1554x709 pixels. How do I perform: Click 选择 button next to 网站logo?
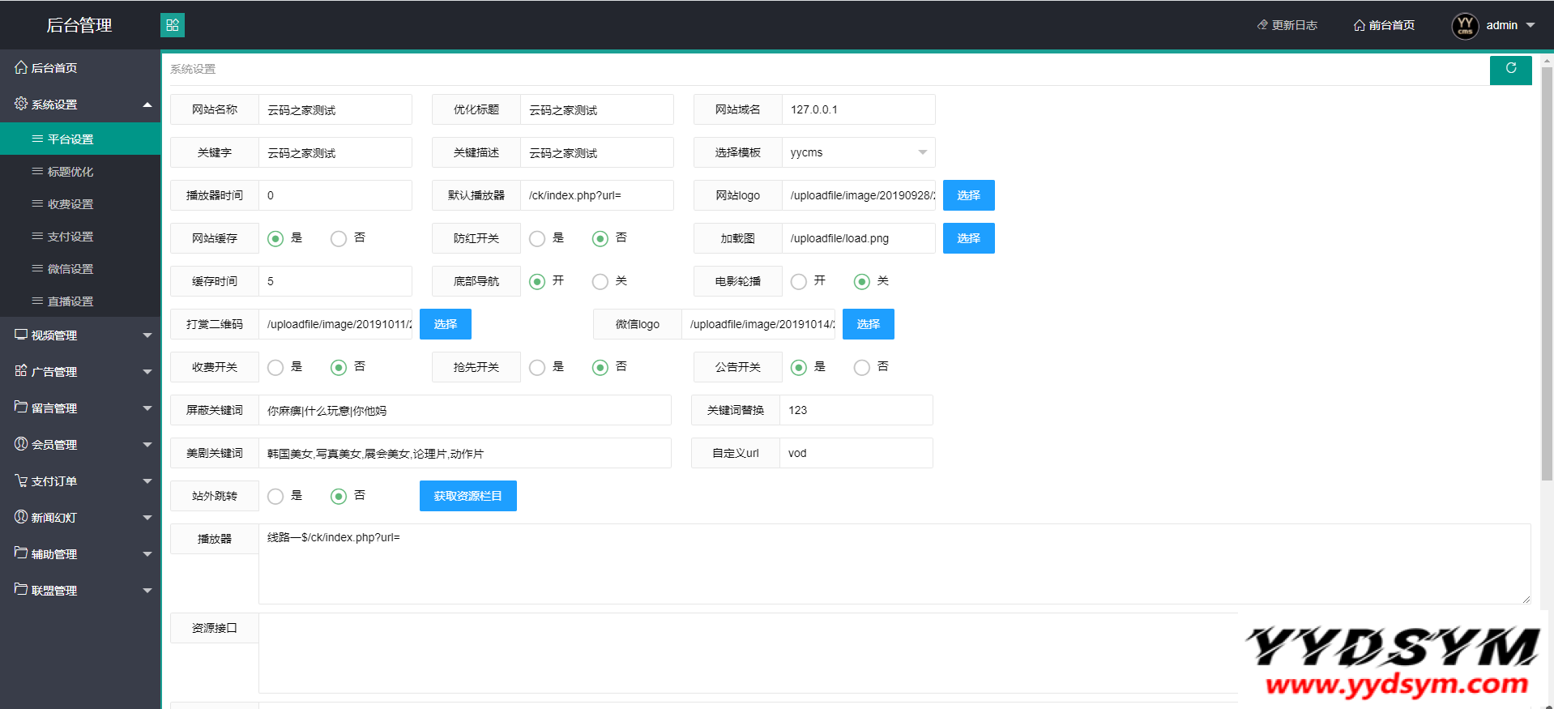(x=968, y=195)
